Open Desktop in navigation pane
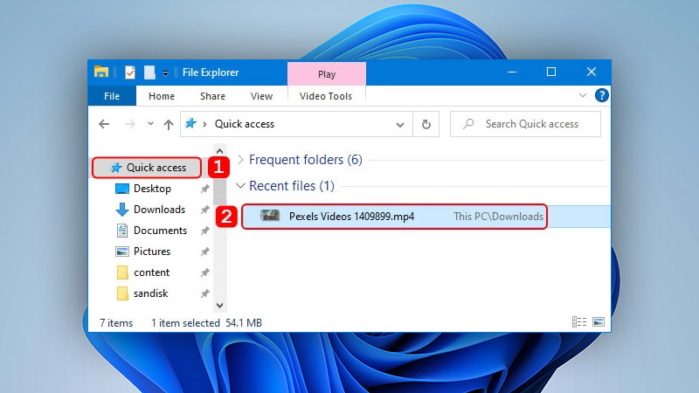The image size is (699, 393). coord(152,189)
